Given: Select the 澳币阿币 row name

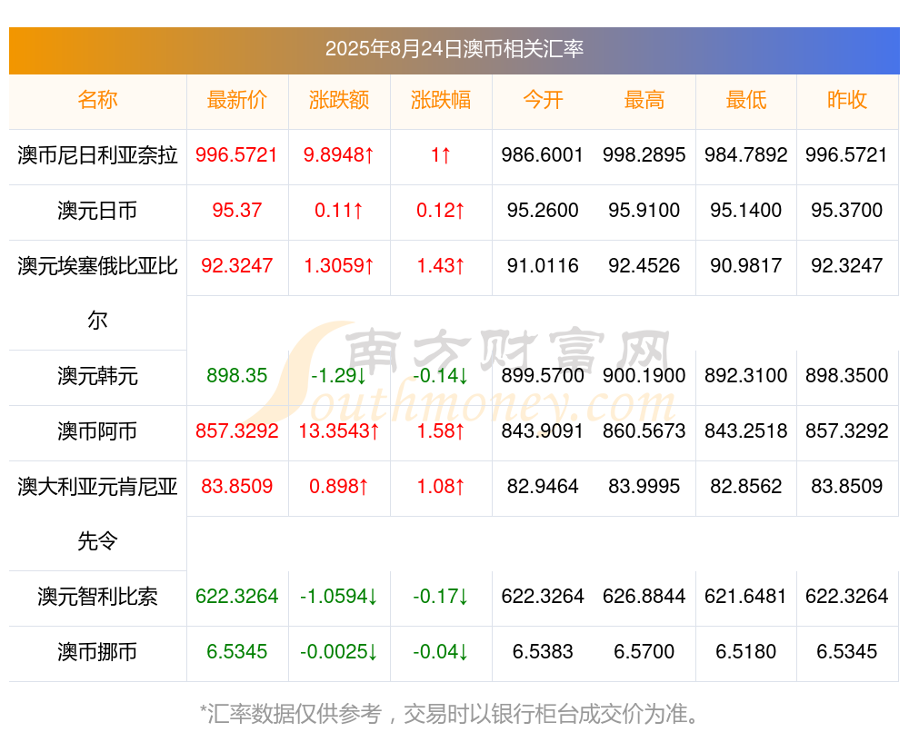Looking at the screenshot, I should point(97,431).
